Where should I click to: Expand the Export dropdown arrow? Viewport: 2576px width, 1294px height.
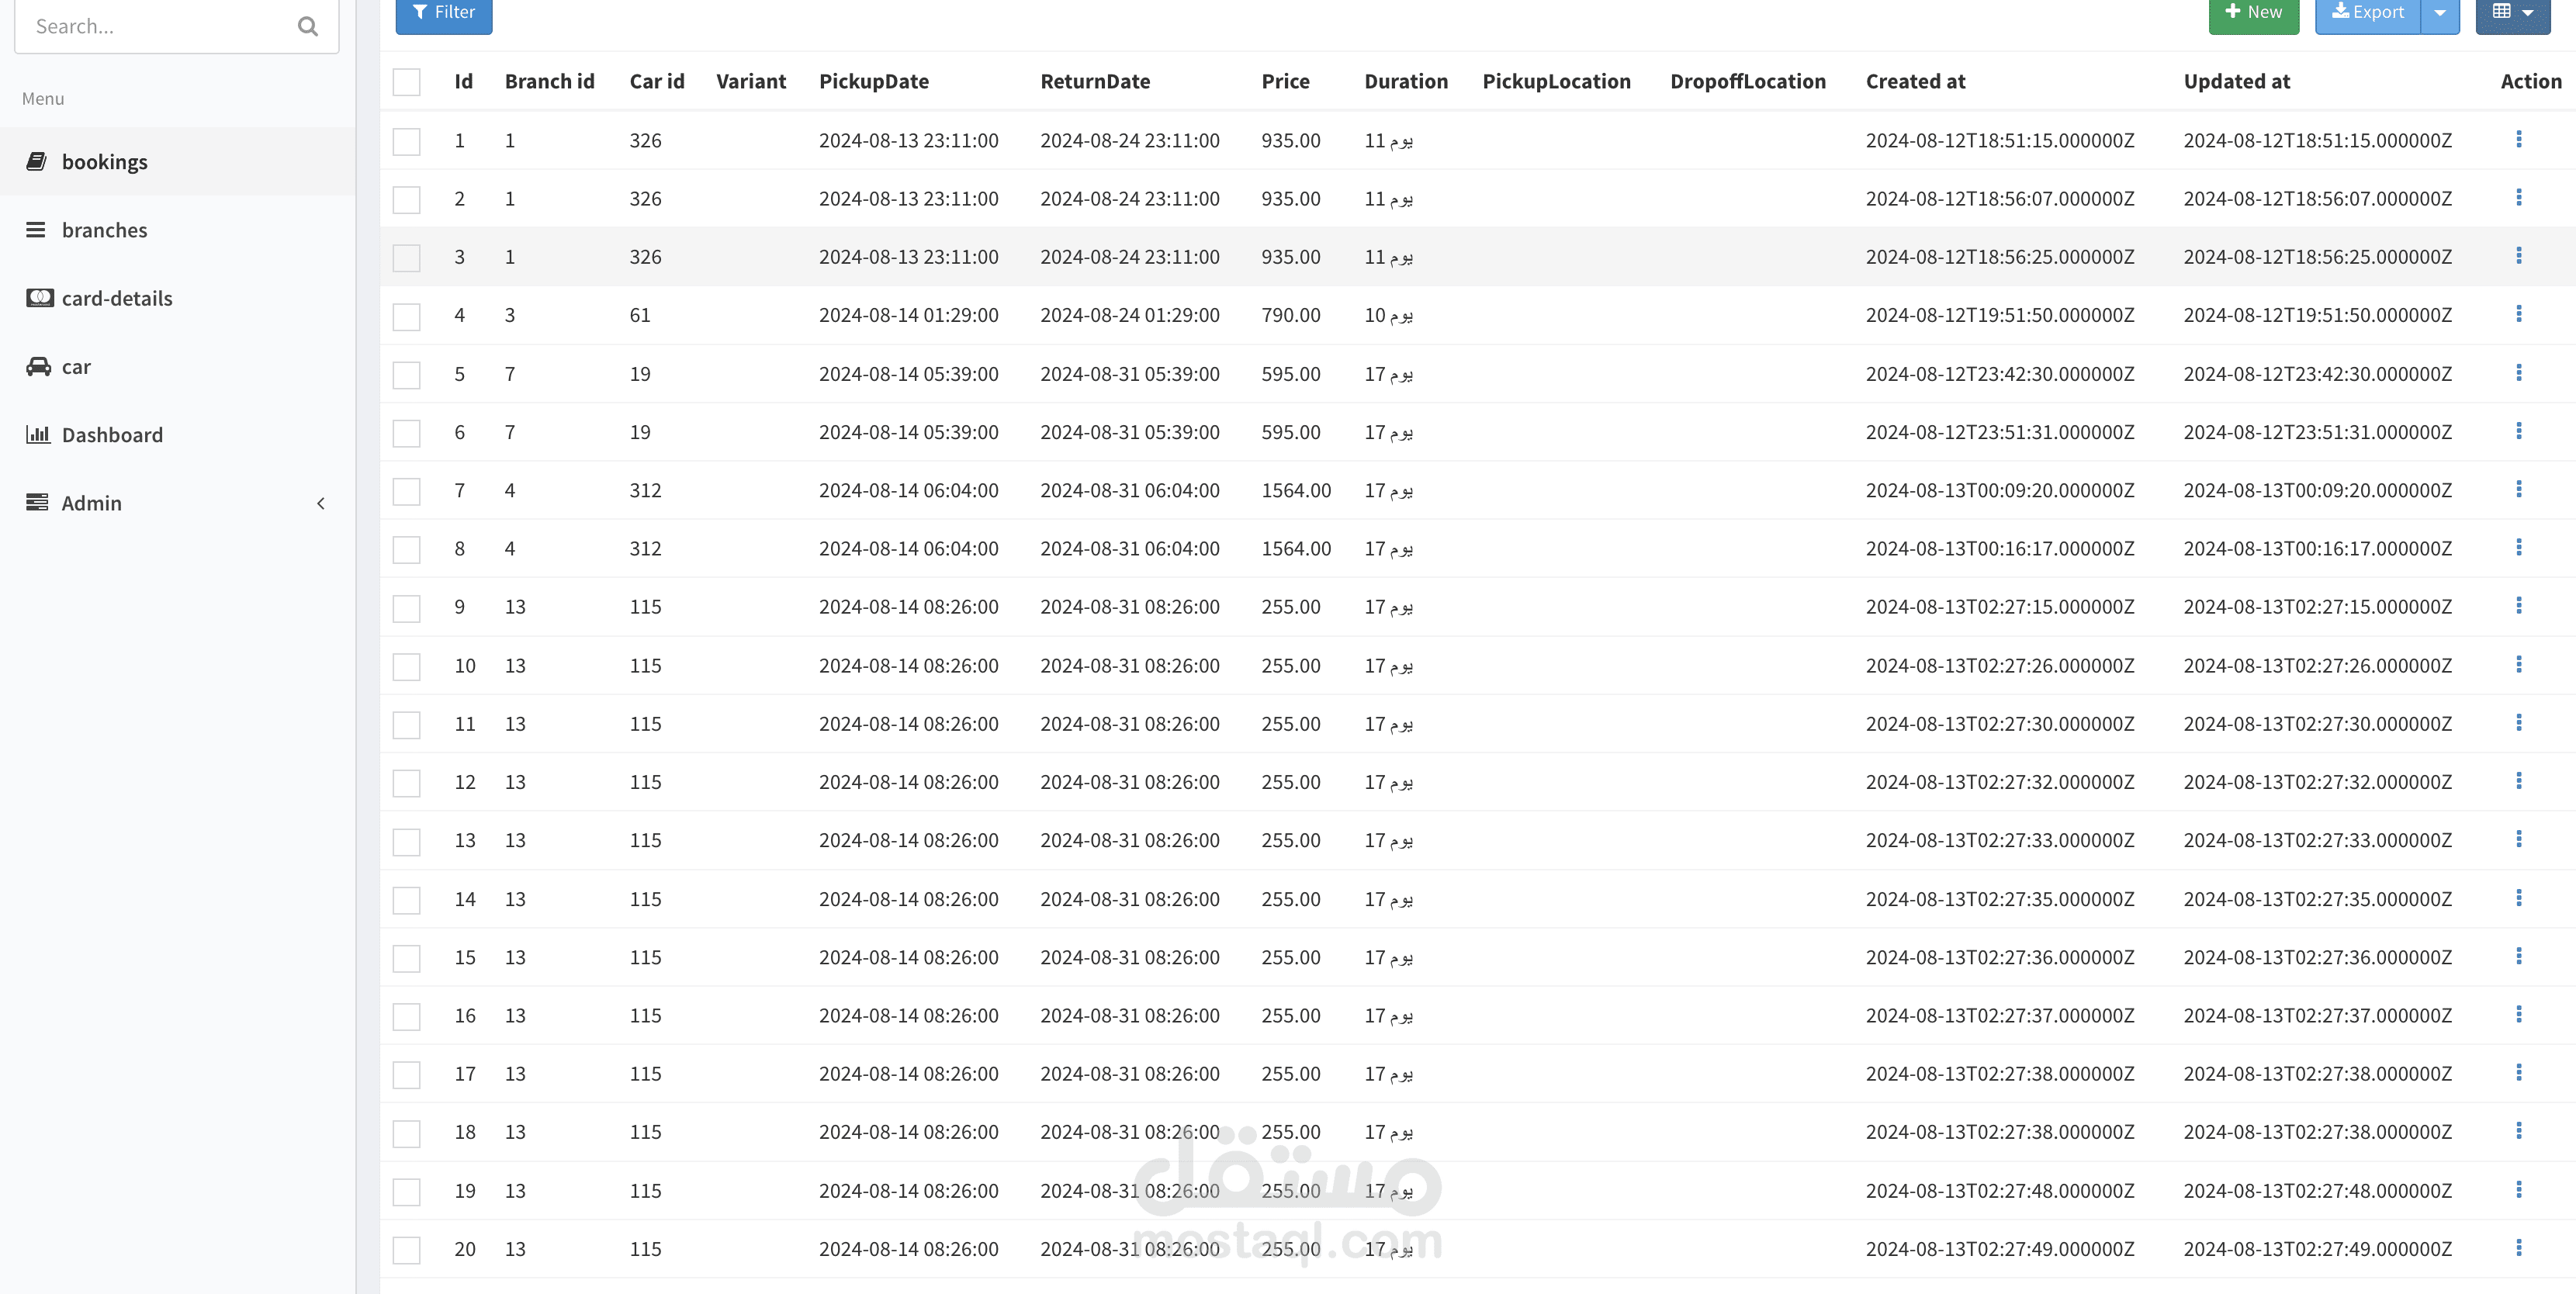2439,13
